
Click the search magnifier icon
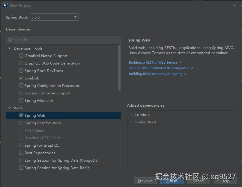(10, 40)
